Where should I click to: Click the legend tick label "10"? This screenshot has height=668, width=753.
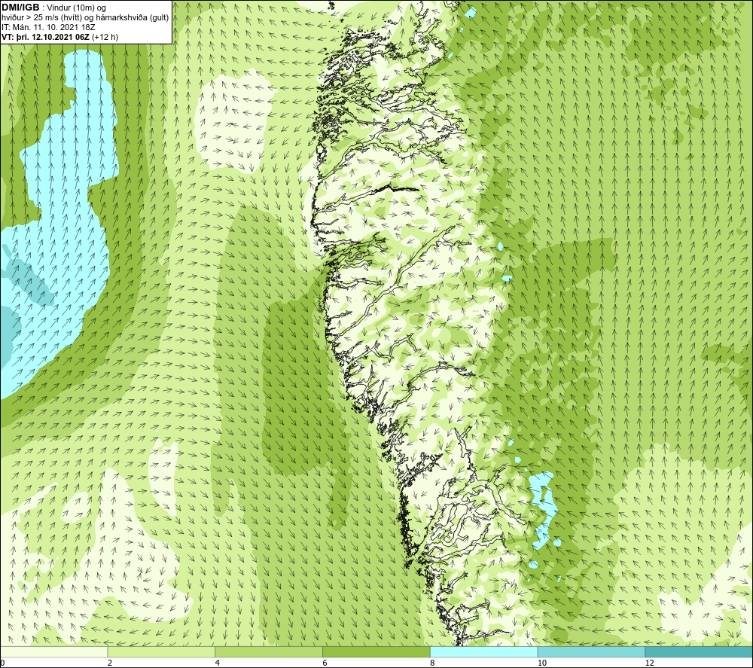tap(542, 663)
